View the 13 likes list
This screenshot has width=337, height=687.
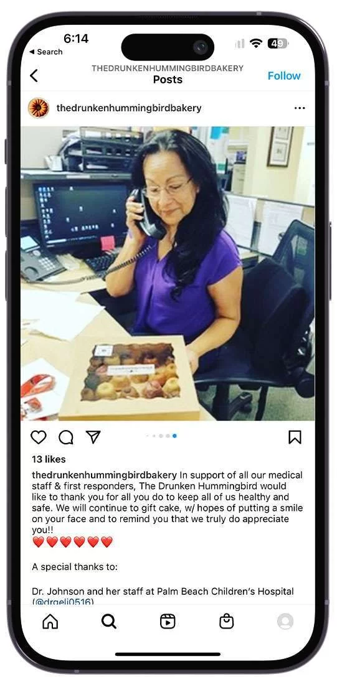49,459
